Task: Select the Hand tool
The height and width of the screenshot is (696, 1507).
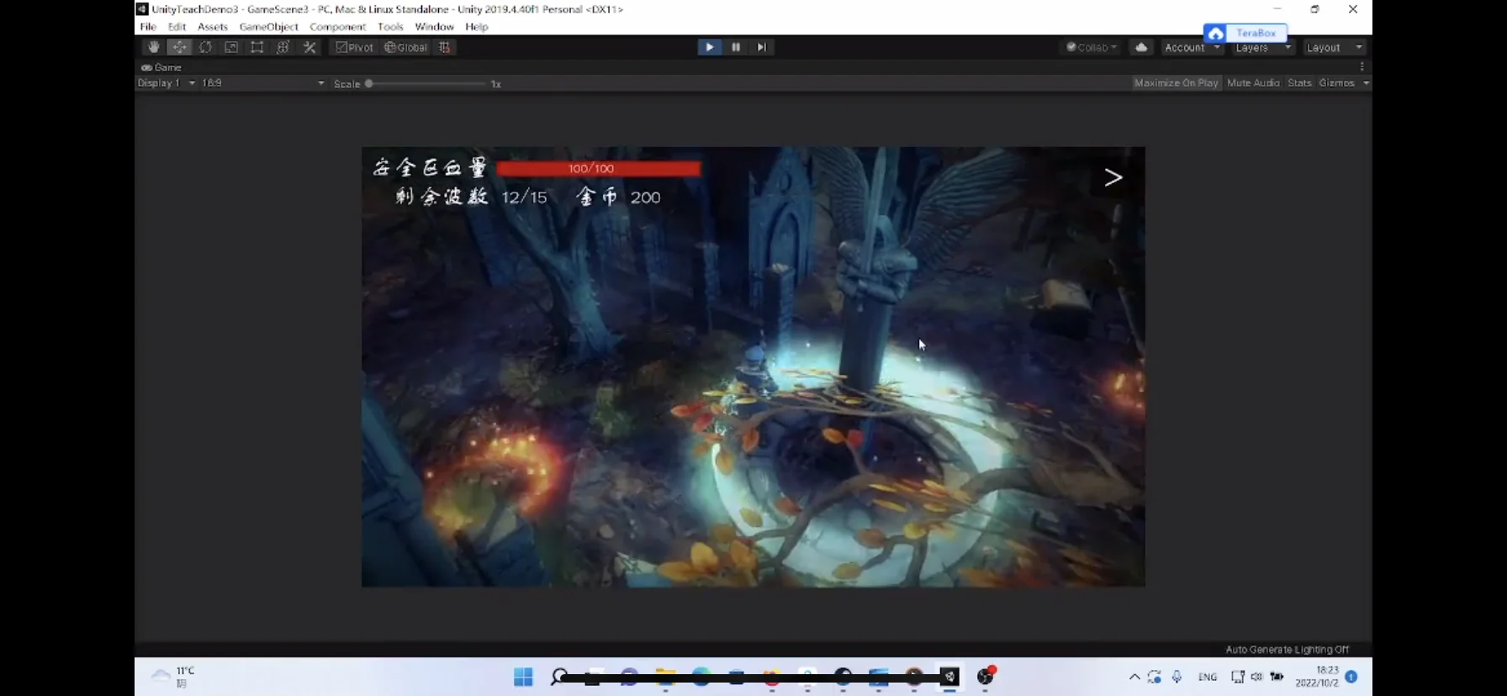Action: (153, 47)
